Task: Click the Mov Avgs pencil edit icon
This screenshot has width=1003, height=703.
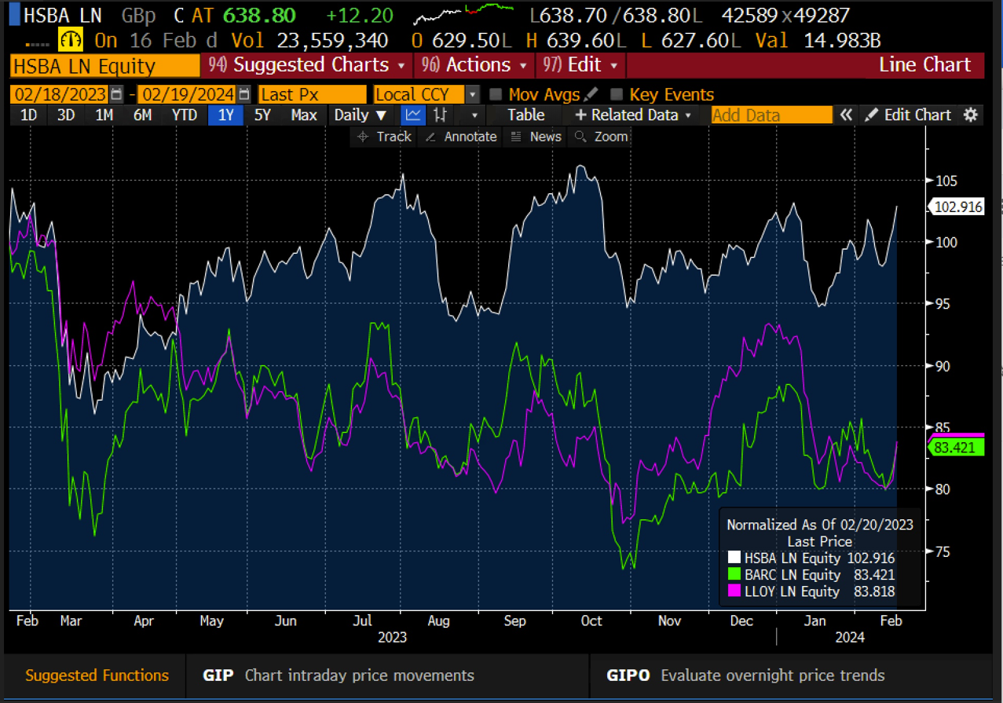Action: (591, 95)
